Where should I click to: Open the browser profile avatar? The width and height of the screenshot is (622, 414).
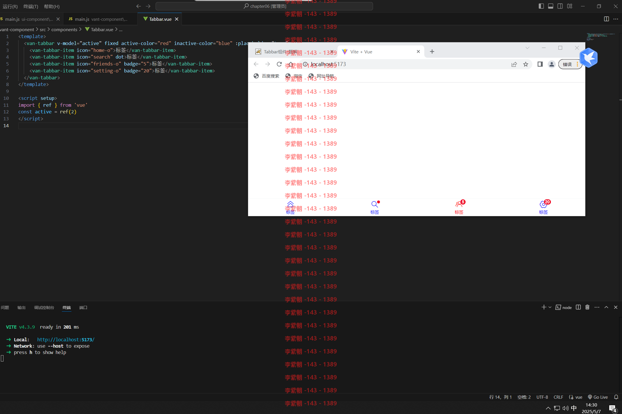[551, 64]
